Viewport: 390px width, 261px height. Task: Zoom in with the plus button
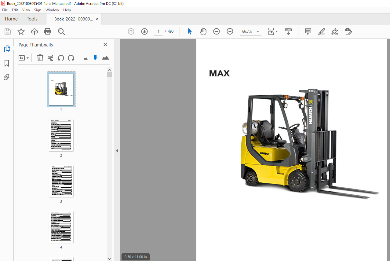(x=230, y=31)
